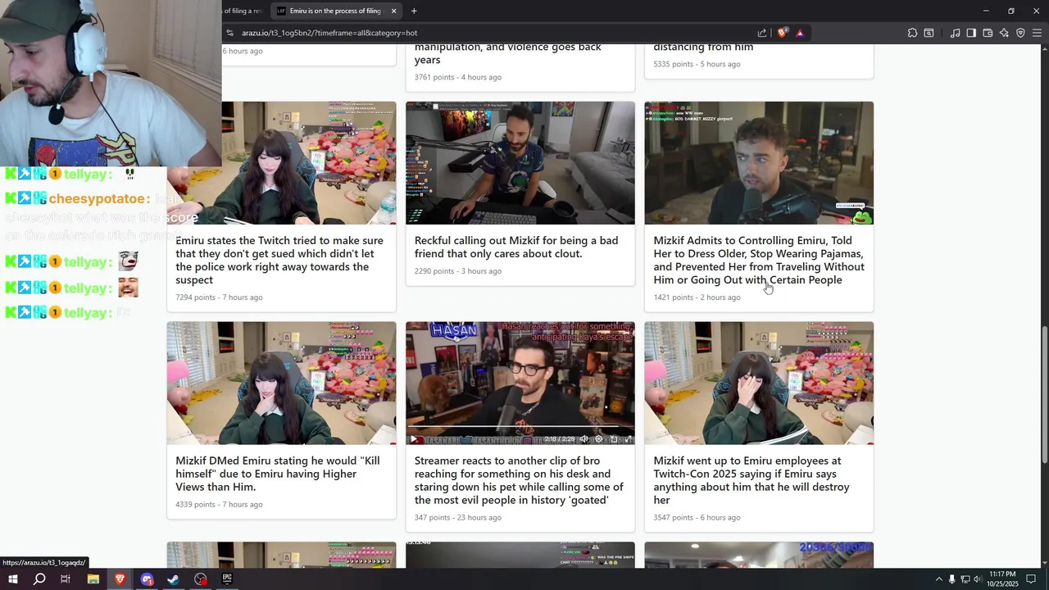This screenshot has height=590, width=1049.
Task: Open the Brave Shields lion icon
Action: 782,33
